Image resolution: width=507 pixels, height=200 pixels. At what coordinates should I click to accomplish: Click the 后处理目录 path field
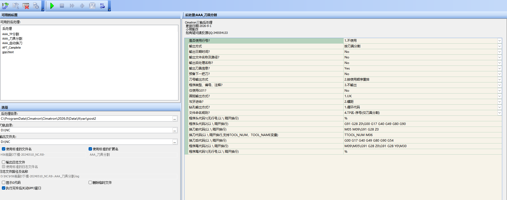click(86, 119)
